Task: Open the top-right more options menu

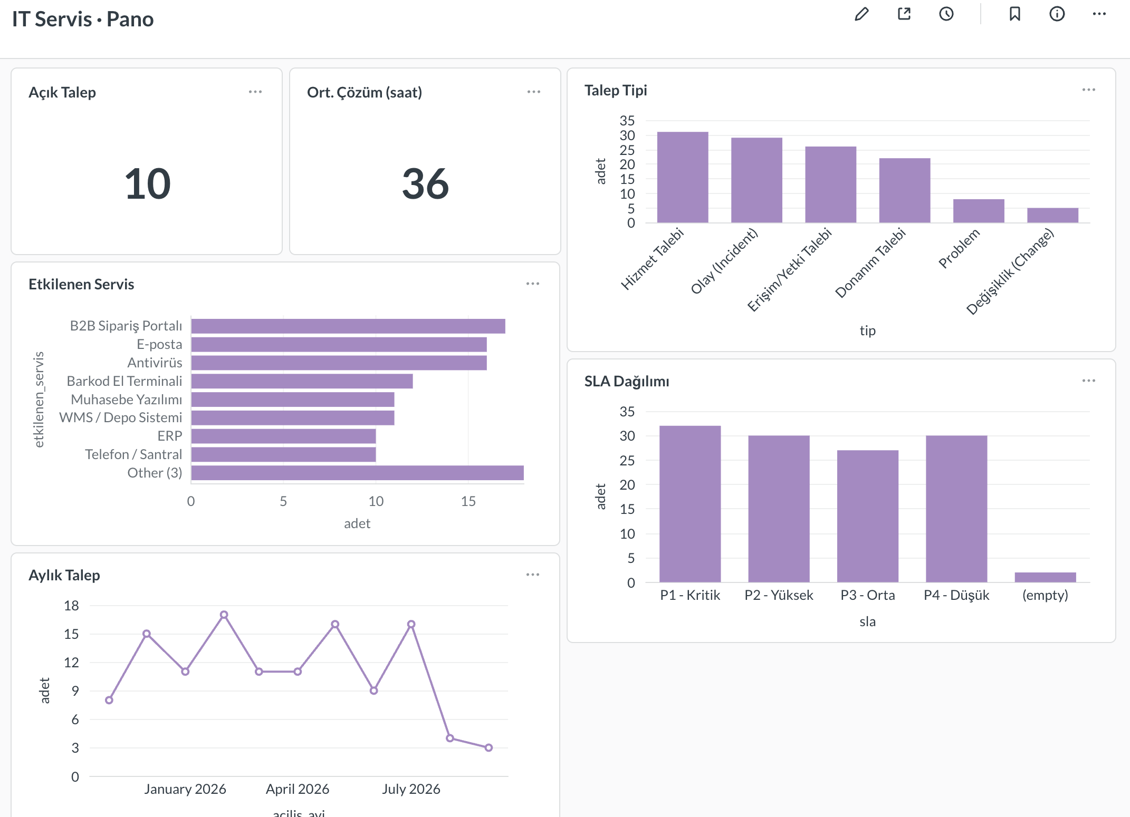Action: click(1099, 14)
